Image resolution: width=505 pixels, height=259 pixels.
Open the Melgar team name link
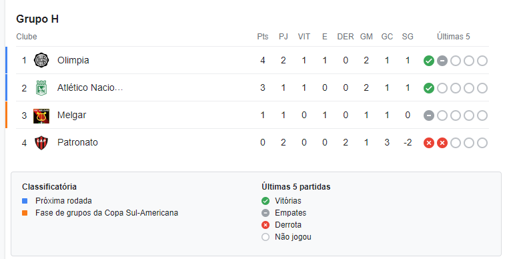71,115
